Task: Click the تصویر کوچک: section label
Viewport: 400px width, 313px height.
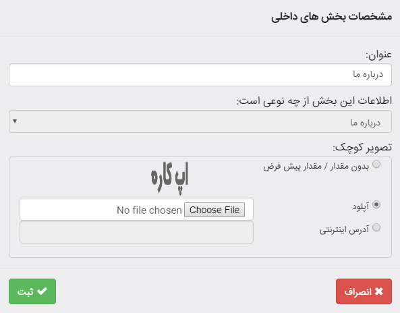Action: (362, 148)
